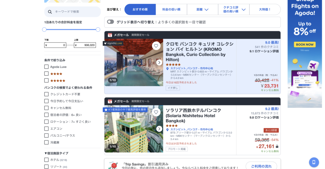Click the keyword search magnifier icon

50,12
